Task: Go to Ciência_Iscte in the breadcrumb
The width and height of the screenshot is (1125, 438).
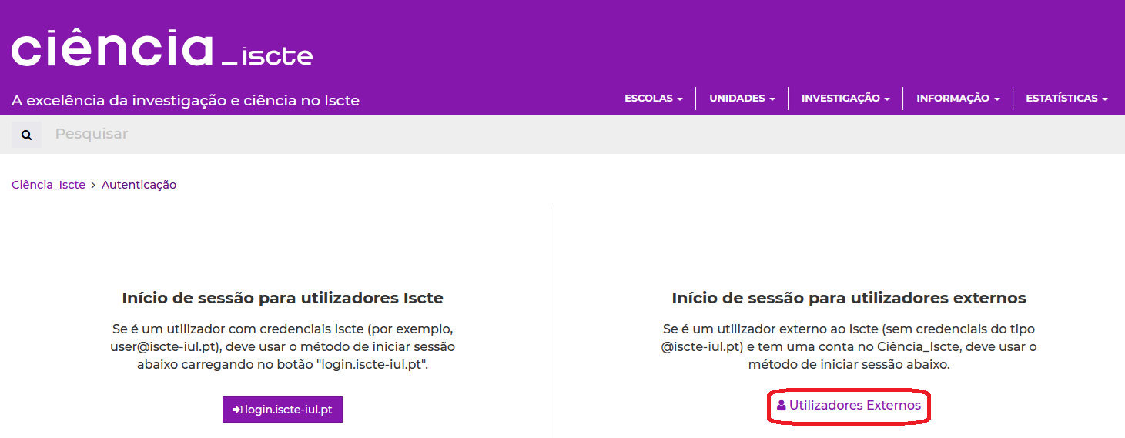Action: (x=49, y=185)
